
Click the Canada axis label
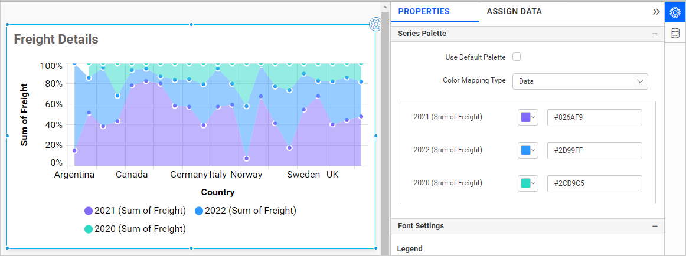click(132, 175)
